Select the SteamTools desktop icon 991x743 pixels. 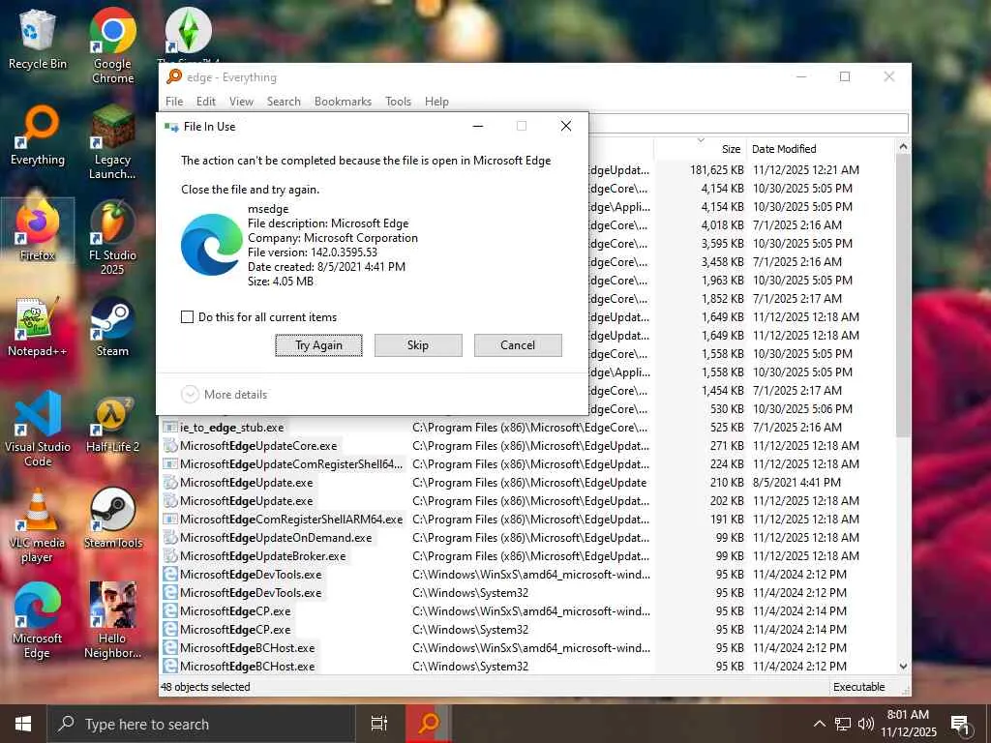[x=112, y=519]
